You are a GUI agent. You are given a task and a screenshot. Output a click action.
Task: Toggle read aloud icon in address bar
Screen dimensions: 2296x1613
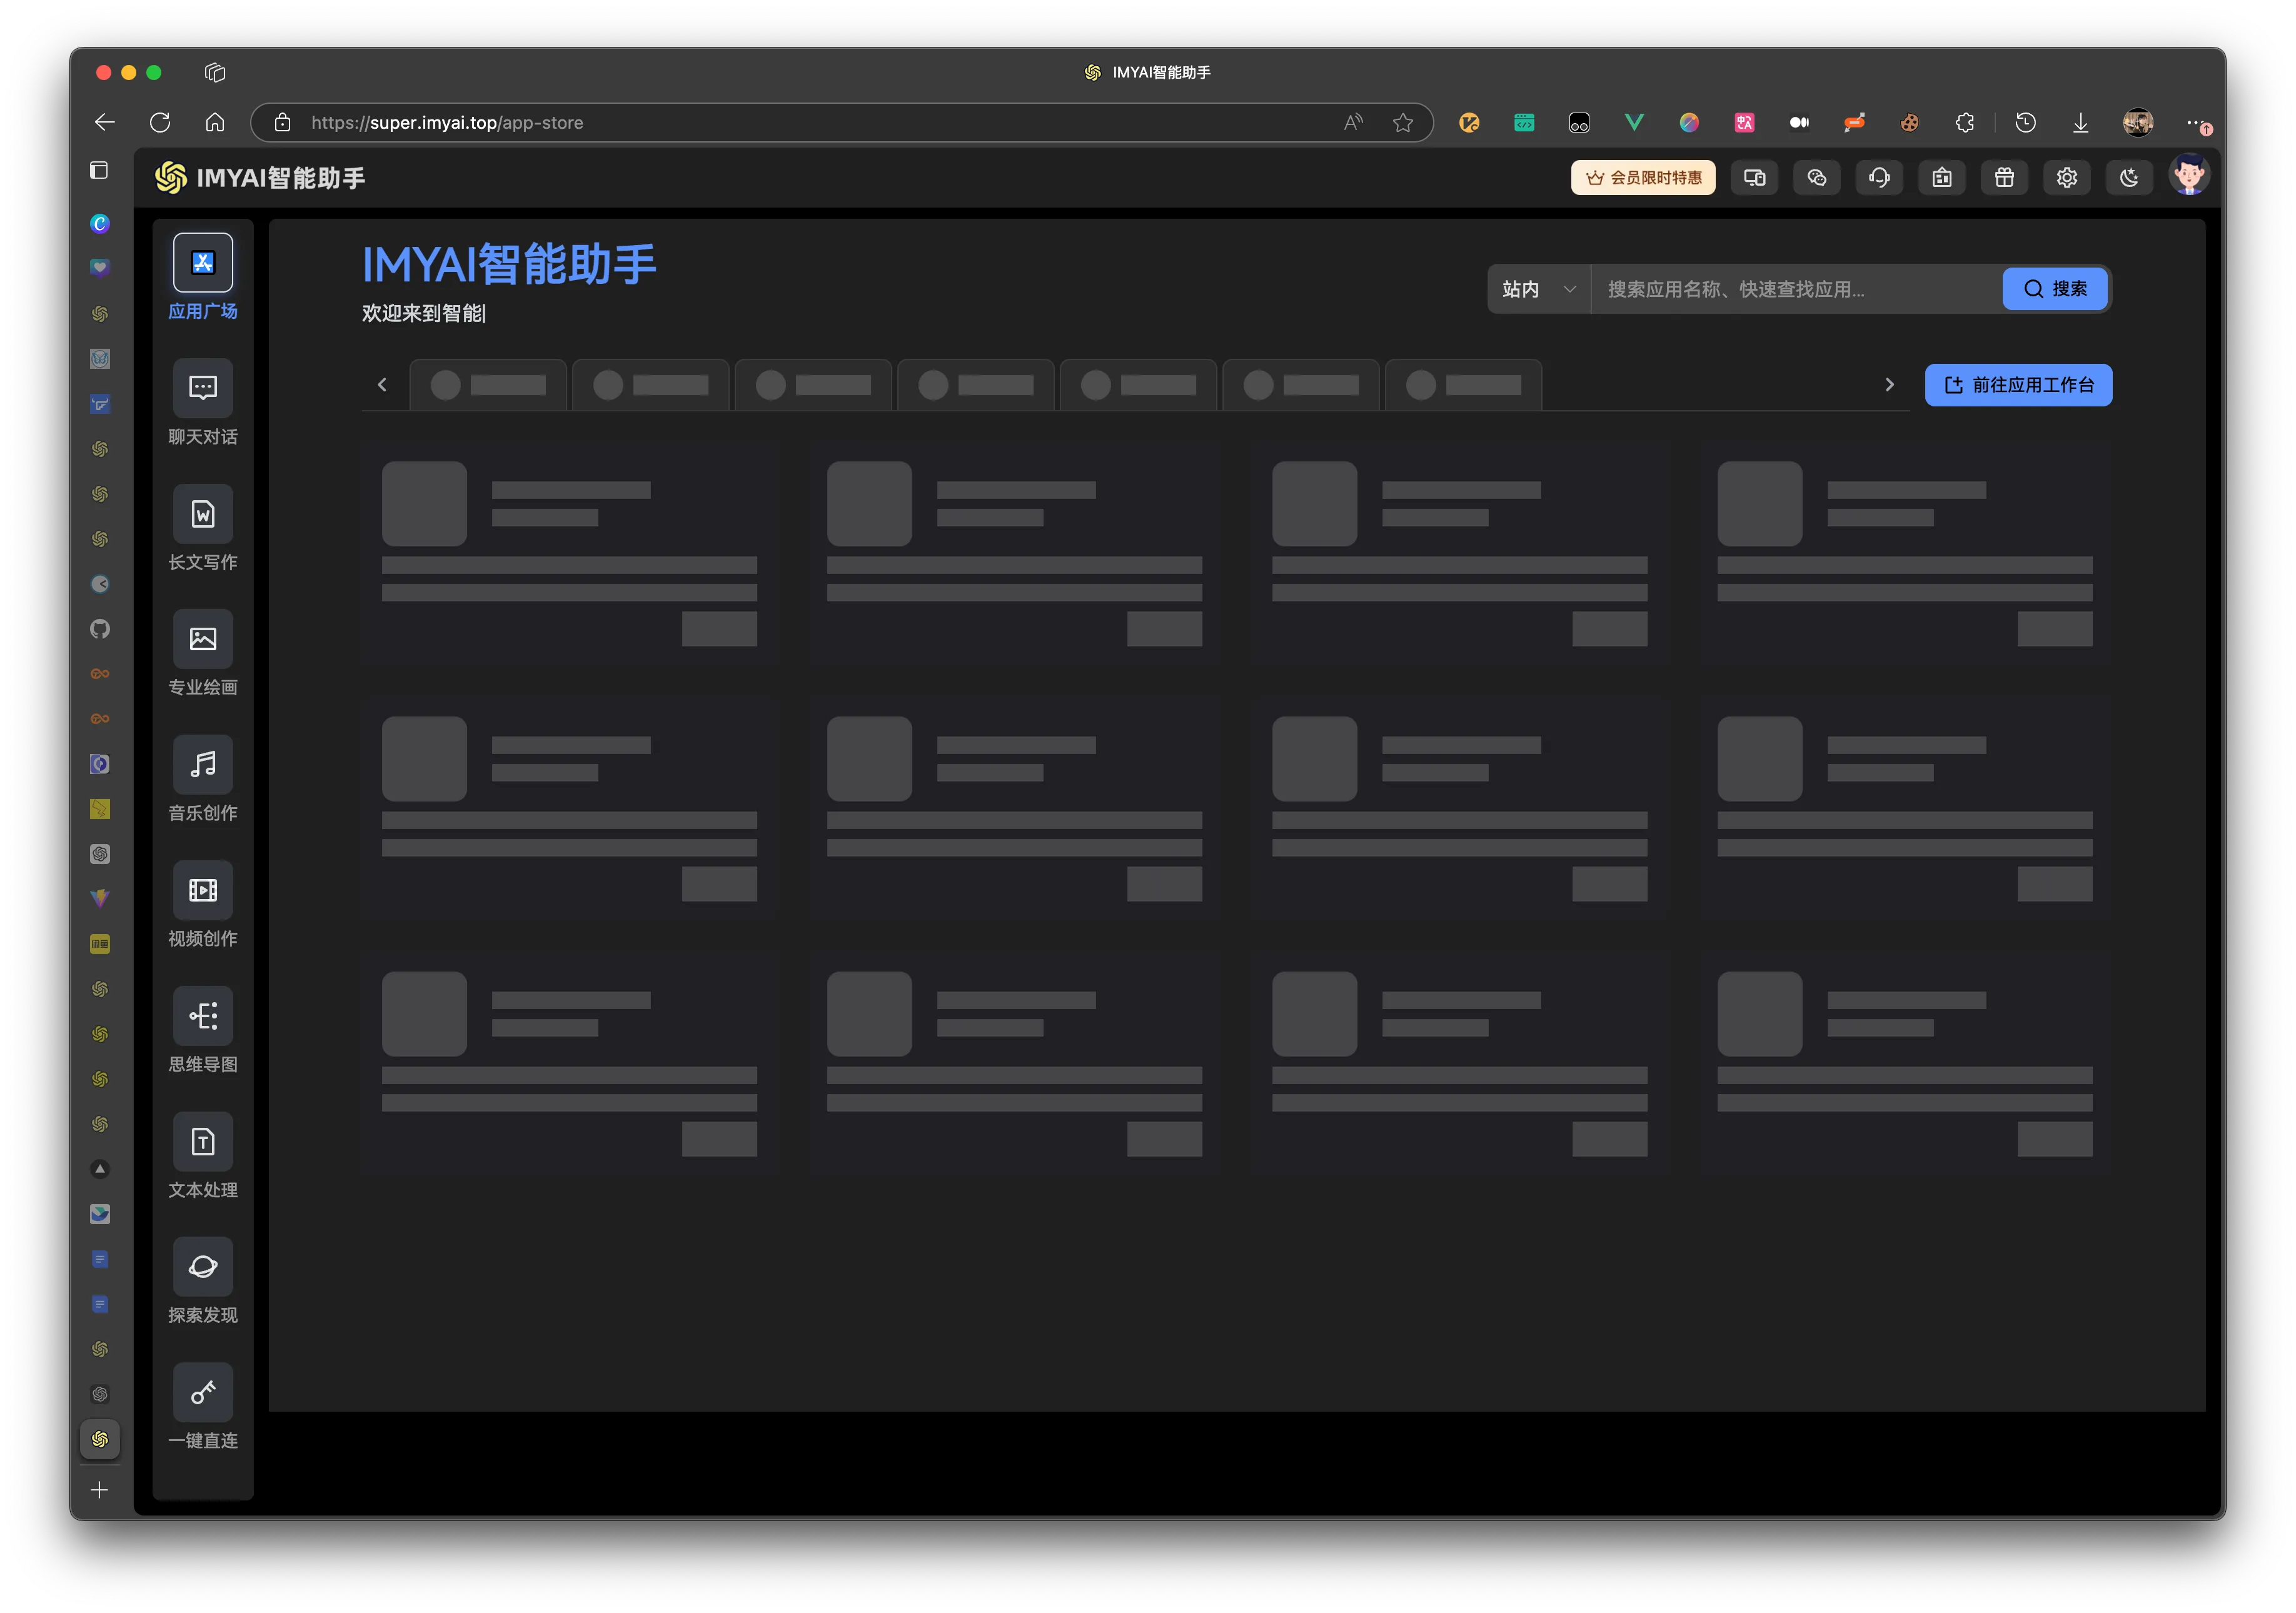point(1353,122)
